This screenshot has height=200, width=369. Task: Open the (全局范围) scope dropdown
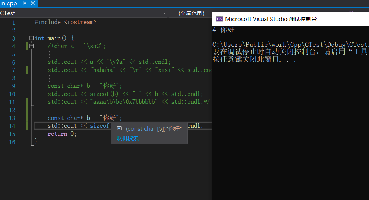[x=191, y=13]
